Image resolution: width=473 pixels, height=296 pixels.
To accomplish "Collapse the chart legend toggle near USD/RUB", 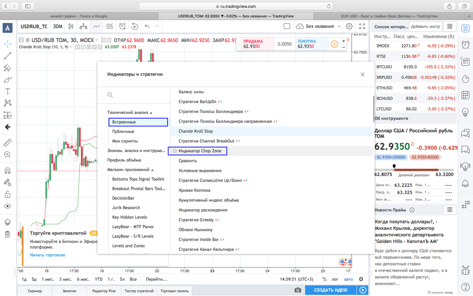I will click(x=21, y=40).
